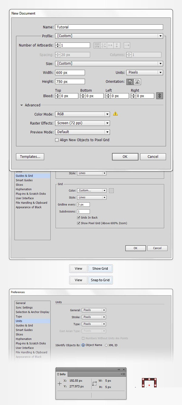Select XML ID radio button
182x405 pixels.
pos(106,345)
